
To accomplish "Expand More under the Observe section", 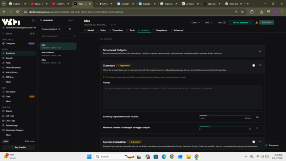I will 8,135.
